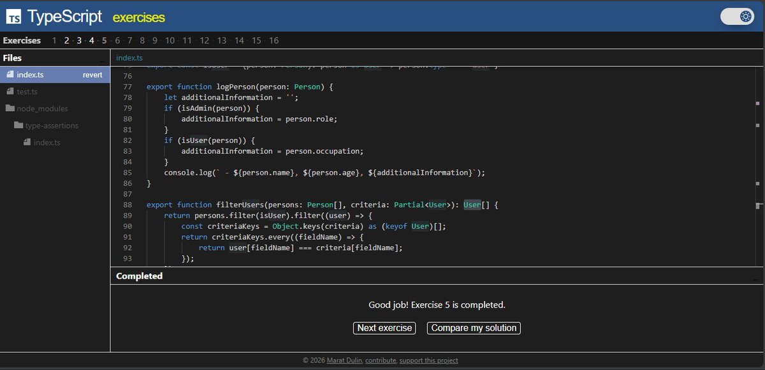The width and height of the screenshot is (765, 370).
Task: Click the yellow exercises heading
Action: click(x=139, y=18)
